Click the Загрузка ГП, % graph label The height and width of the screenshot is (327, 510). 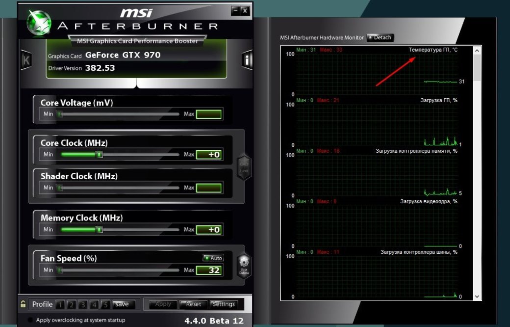point(439,100)
